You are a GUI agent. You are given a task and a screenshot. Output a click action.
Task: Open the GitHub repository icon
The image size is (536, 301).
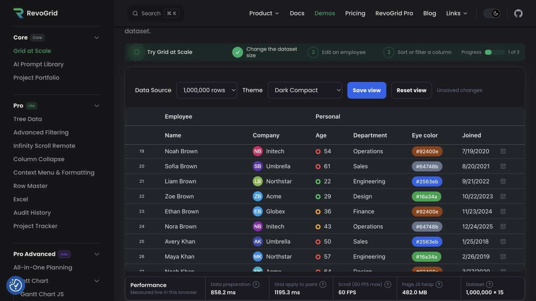pyautogui.click(x=518, y=13)
